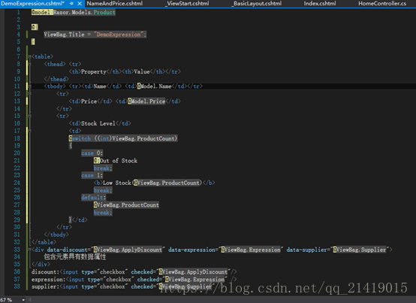Collapse the td block on line 17
Screen dimensions: 416x303
[x=30, y=131]
